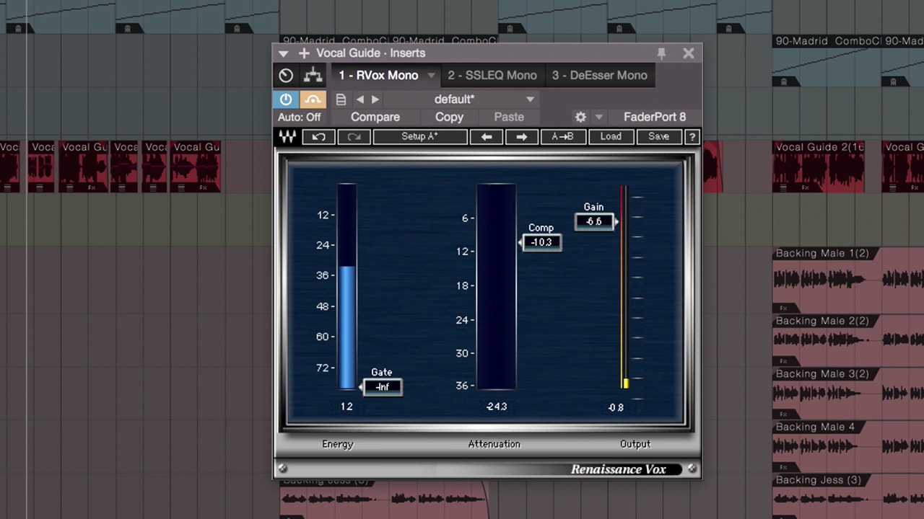Select the 1 - RVox Mono tab
This screenshot has width=924, height=519.
coord(378,75)
